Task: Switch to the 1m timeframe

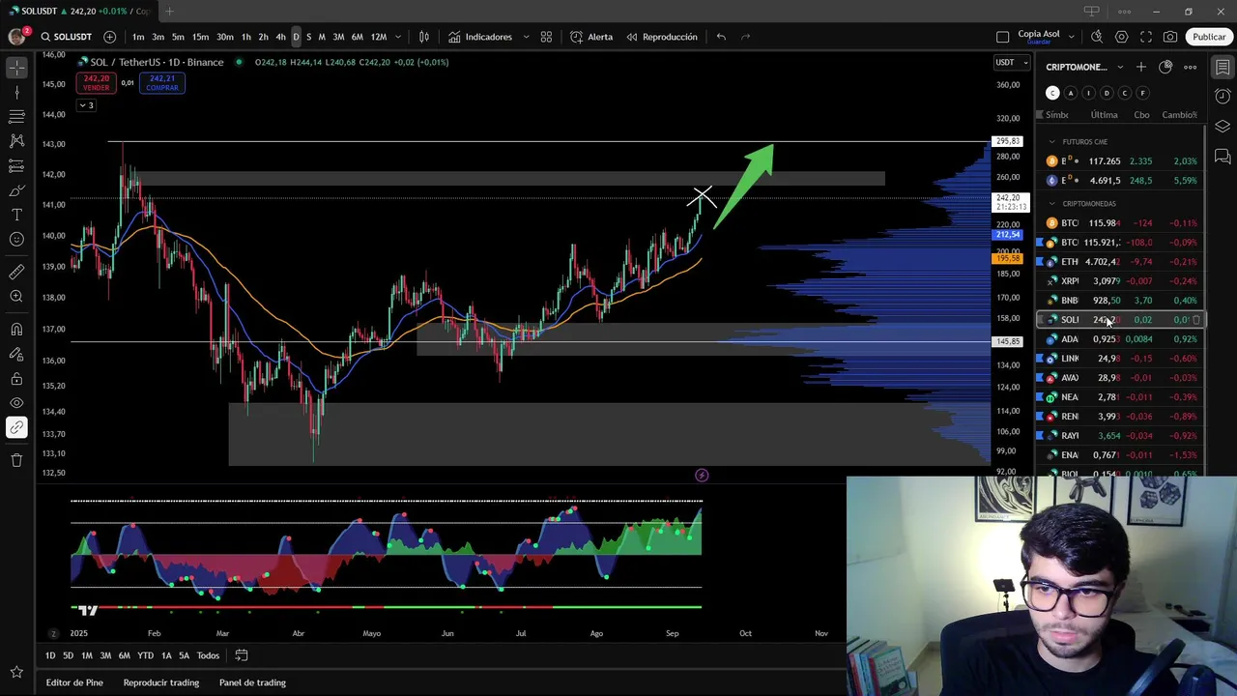Action: (138, 37)
